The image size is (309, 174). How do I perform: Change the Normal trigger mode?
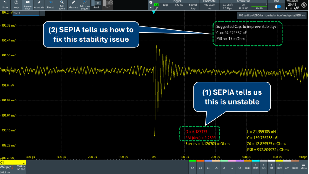(x=193, y=5)
